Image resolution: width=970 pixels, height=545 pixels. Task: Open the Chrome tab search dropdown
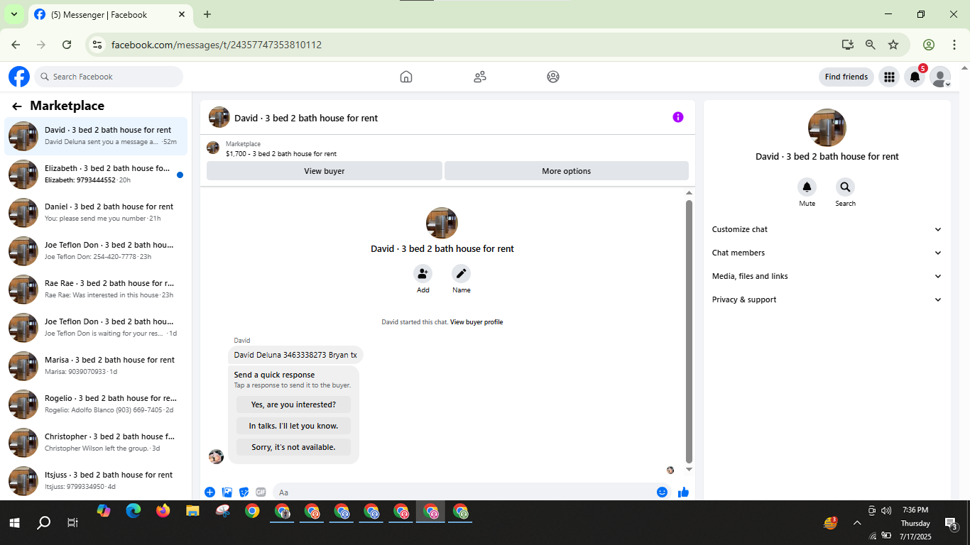click(x=13, y=14)
